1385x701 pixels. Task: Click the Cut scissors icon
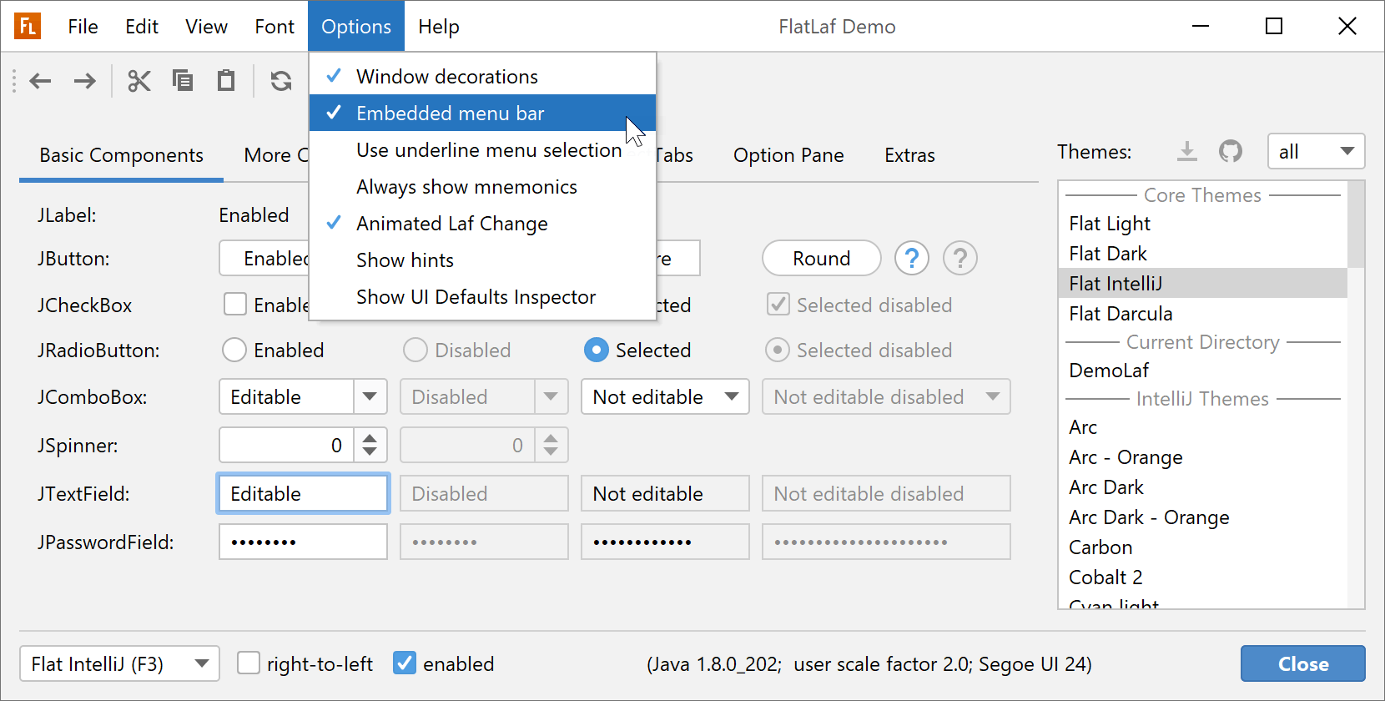pyautogui.click(x=139, y=81)
